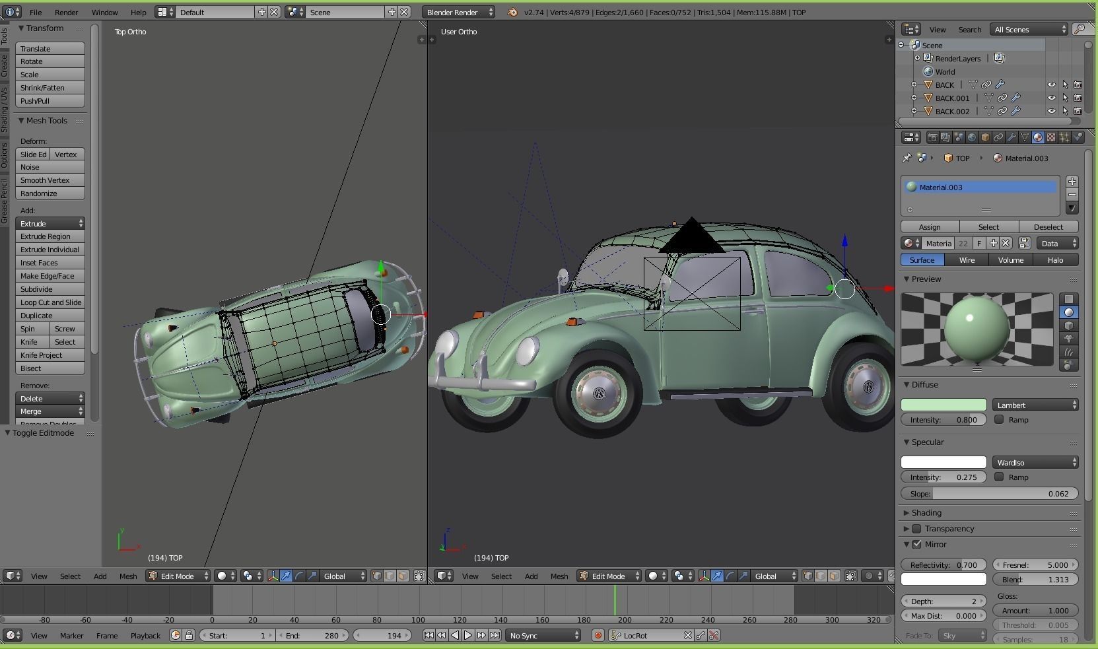Unlink Material.003 datablock X icon
The width and height of the screenshot is (1098, 649).
1006,243
